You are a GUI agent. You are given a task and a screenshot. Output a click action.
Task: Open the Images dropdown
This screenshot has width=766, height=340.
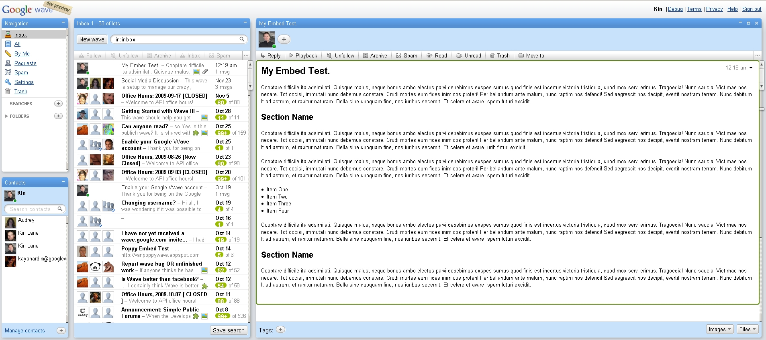click(720, 329)
